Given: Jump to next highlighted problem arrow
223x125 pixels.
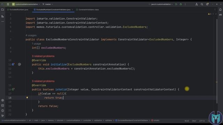Looking at the screenshot, I should [x=216, y=14].
